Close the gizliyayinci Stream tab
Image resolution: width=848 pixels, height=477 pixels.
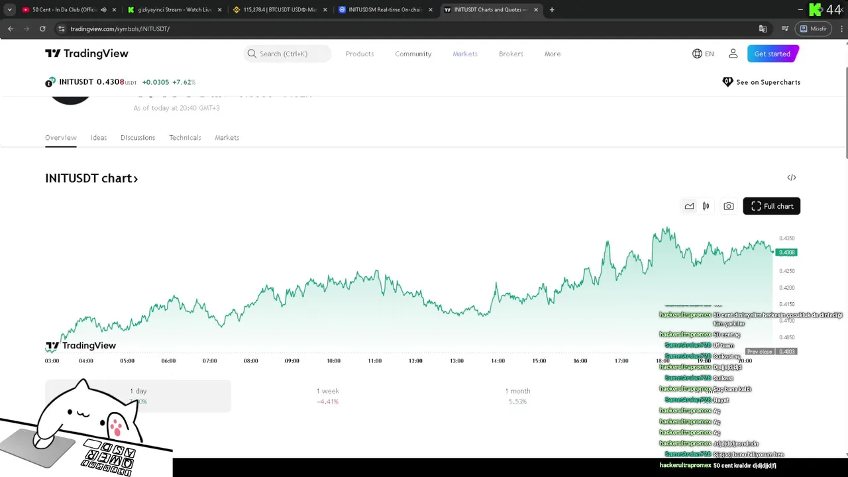coord(220,10)
